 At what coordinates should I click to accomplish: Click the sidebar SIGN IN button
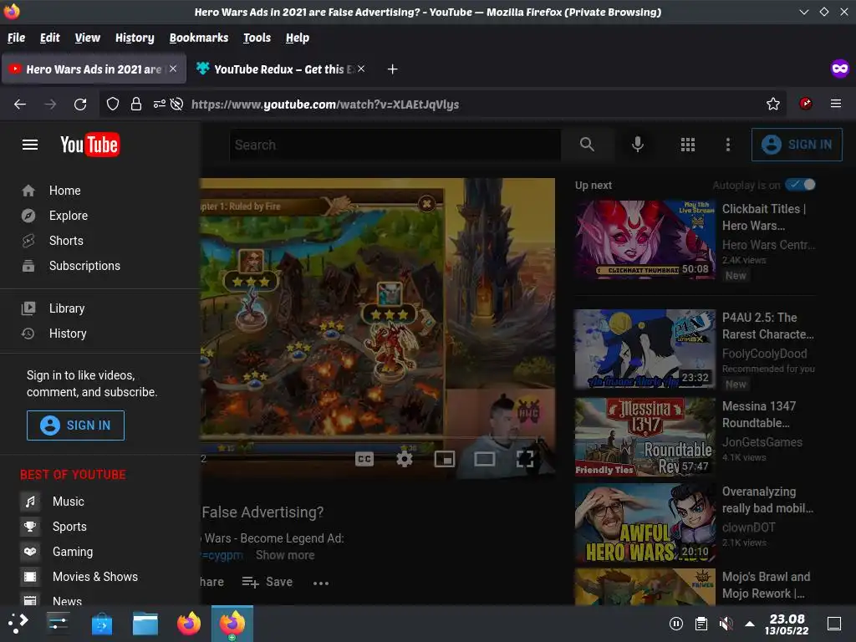point(75,425)
